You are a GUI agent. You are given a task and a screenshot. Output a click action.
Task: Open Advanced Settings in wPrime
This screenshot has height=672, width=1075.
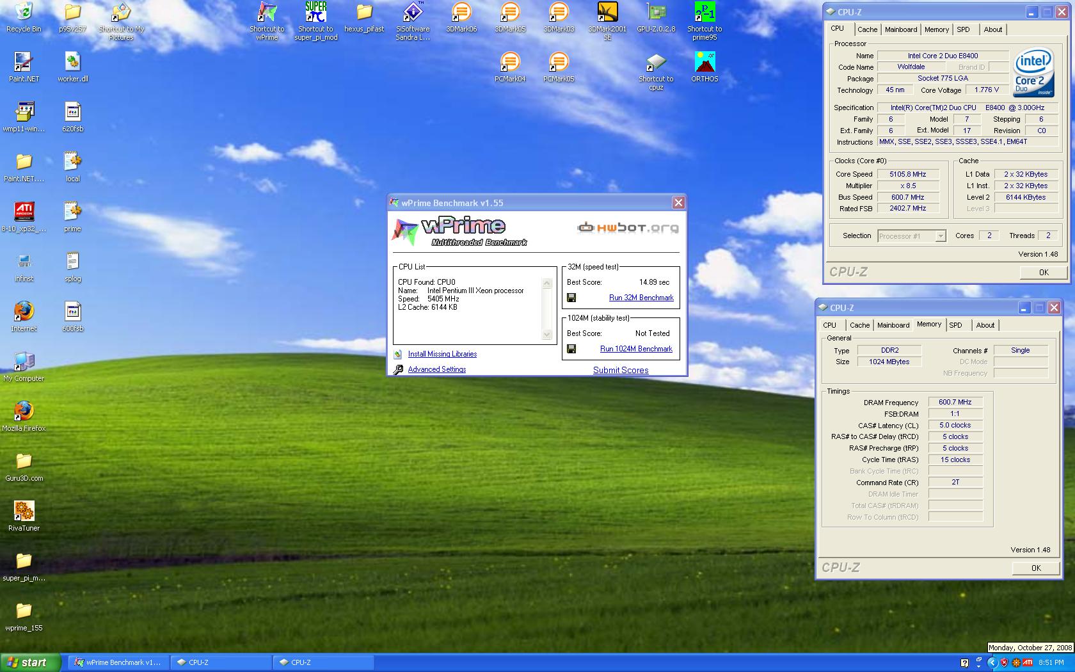[x=437, y=369]
